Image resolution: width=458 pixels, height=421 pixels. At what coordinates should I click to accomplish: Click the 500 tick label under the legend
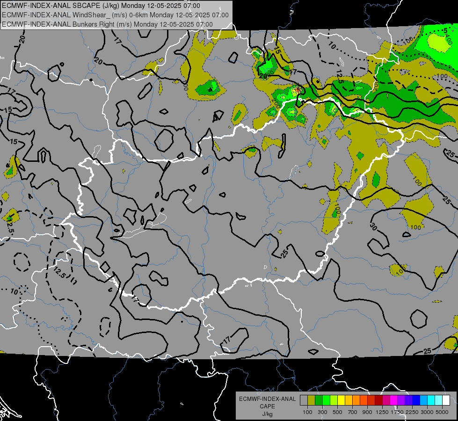(337, 412)
